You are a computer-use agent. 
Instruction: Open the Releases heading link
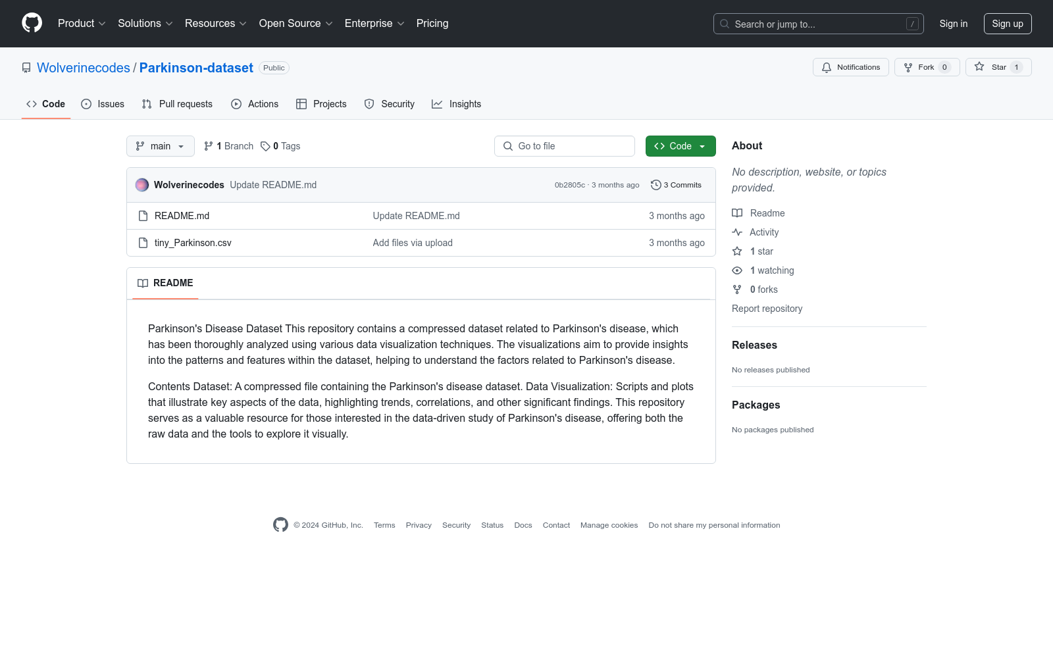[754, 345]
